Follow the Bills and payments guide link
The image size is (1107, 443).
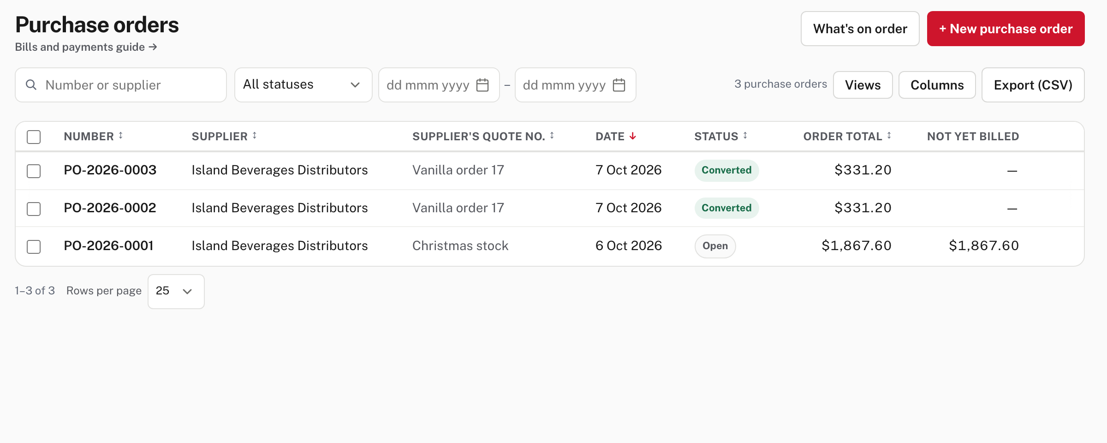click(x=86, y=47)
